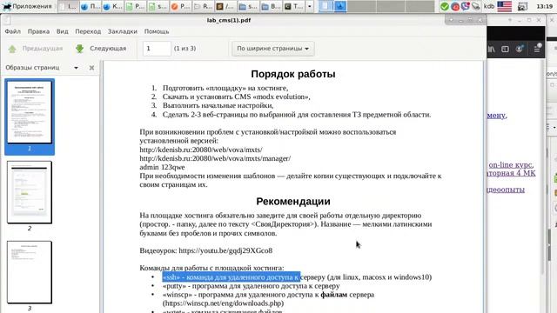Viewport: 557px width, 313px height.
Task: Open the Закладки menu
Action: (122, 31)
